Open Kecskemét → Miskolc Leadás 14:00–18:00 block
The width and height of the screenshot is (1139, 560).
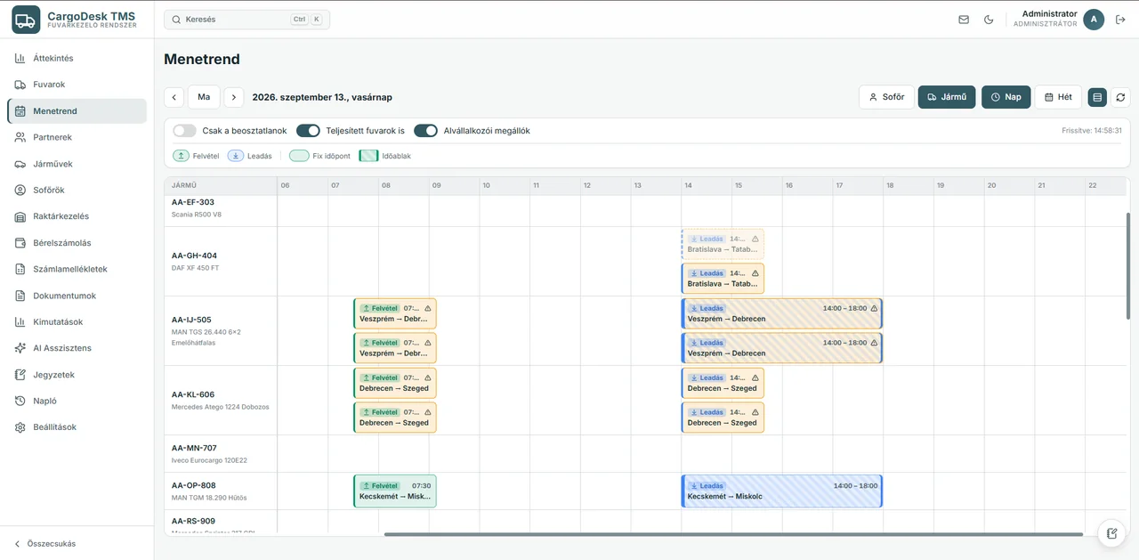click(782, 491)
